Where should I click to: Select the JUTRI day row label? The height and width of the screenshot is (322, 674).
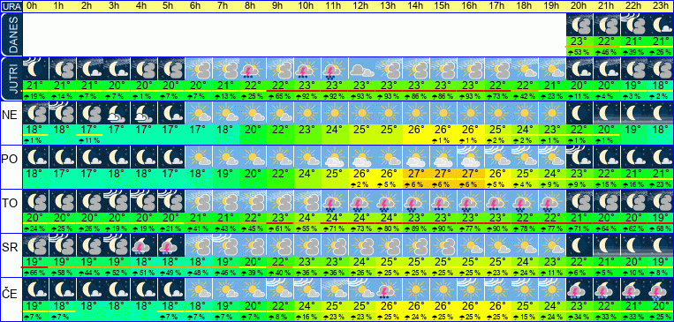pyautogui.click(x=11, y=79)
